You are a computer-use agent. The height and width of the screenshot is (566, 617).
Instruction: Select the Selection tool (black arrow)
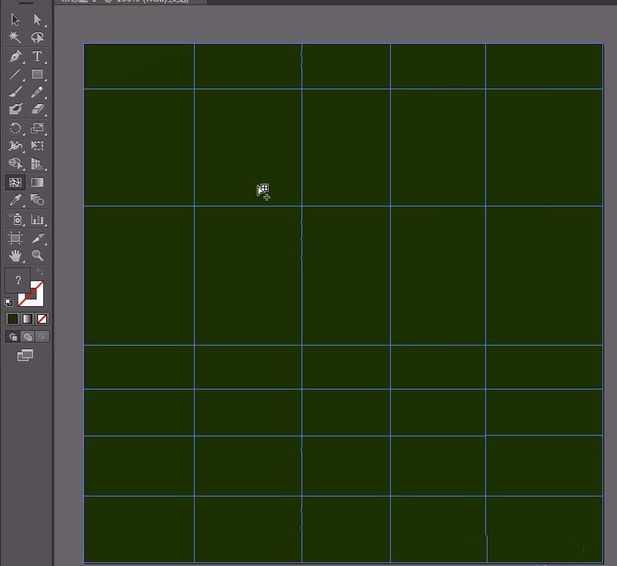(x=15, y=20)
